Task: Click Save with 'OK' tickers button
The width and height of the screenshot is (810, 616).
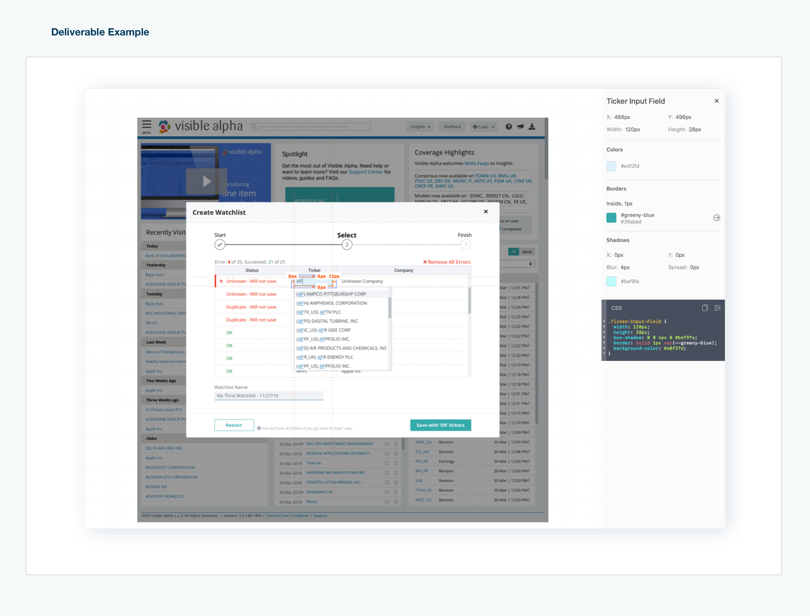Action: point(440,425)
